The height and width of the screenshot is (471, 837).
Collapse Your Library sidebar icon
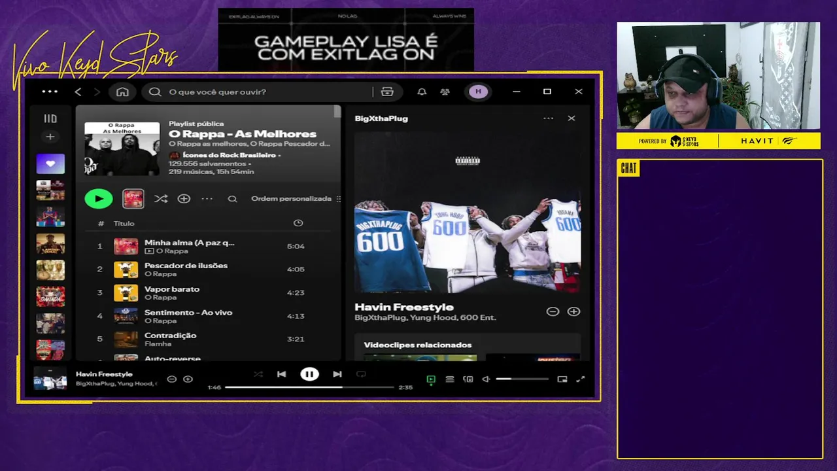coord(50,118)
